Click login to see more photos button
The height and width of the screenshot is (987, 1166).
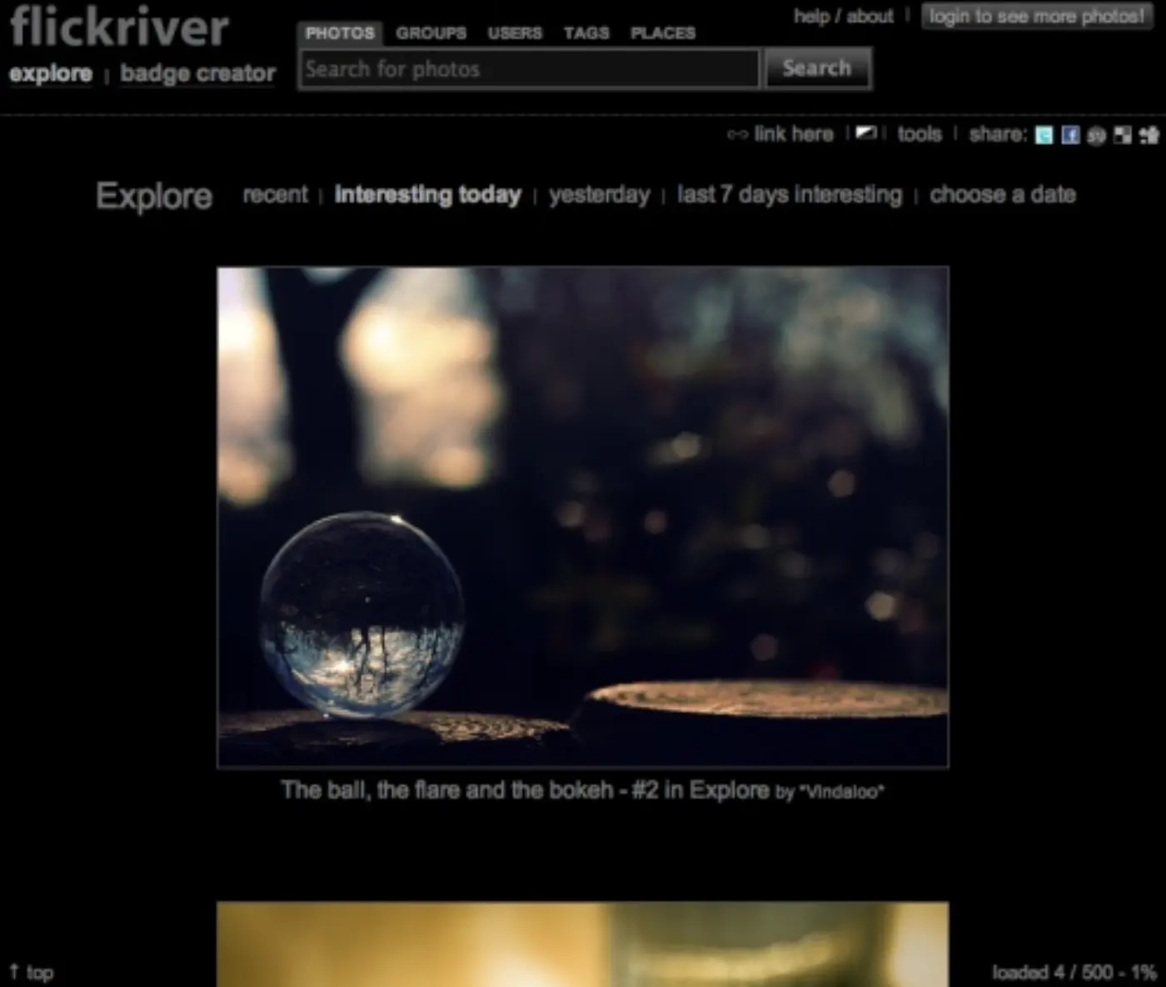coord(1037,17)
